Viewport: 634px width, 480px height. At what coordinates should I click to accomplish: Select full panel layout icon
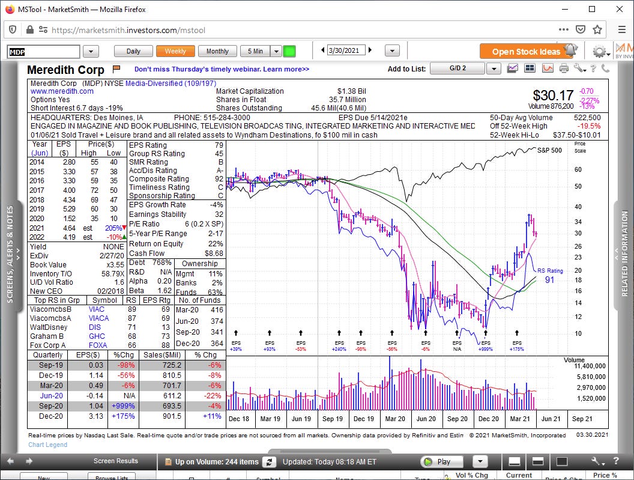click(x=562, y=461)
